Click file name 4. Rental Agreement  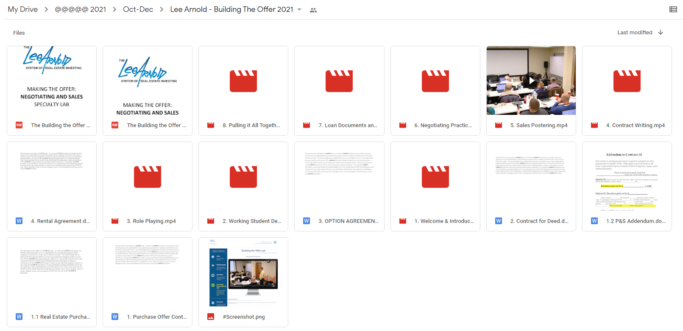pyautogui.click(x=60, y=221)
